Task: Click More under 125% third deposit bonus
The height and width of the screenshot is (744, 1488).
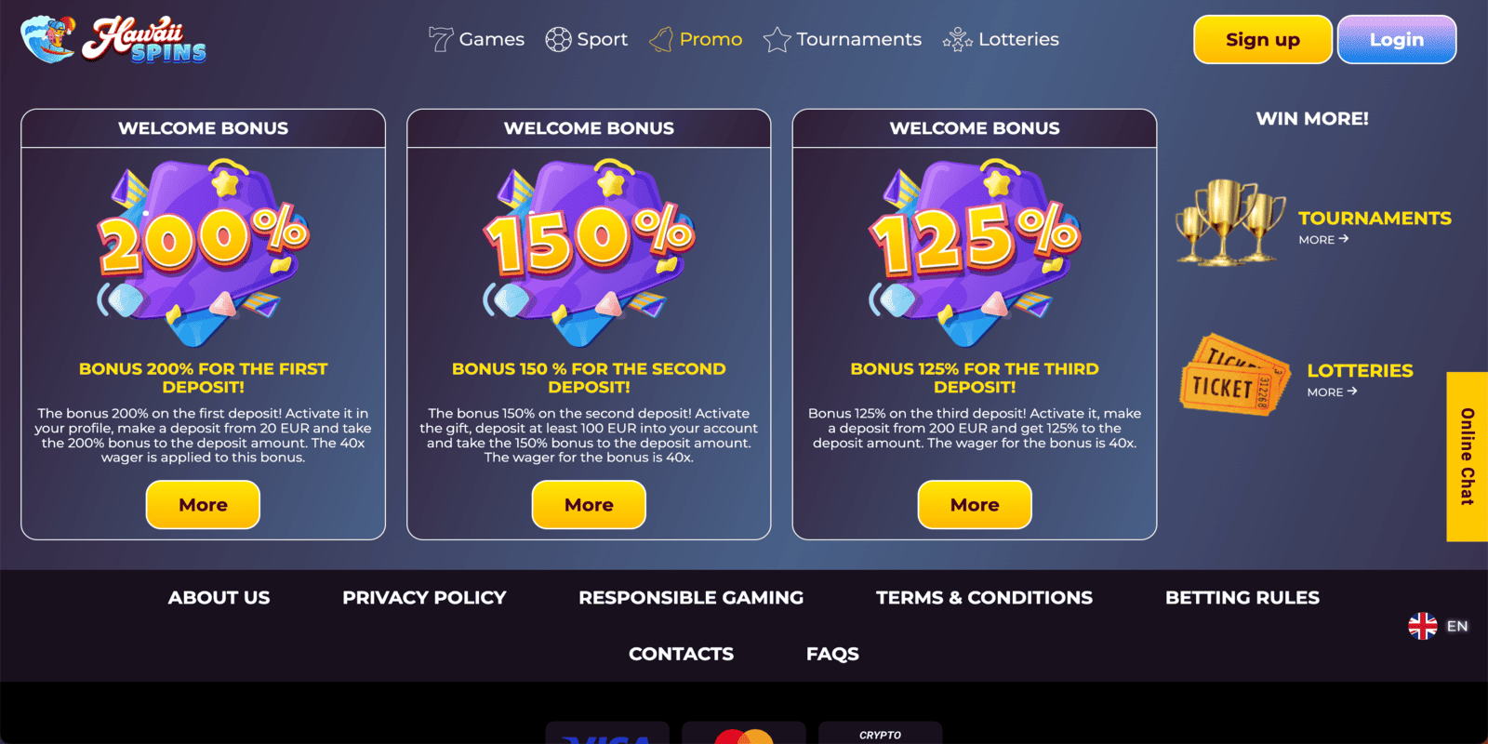Action: [975, 505]
